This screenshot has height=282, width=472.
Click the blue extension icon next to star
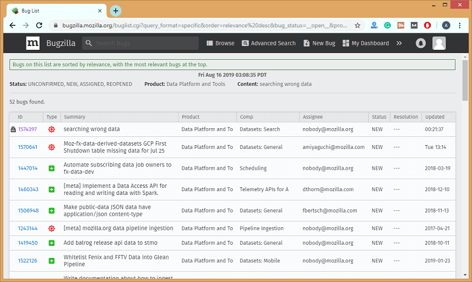click(374, 25)
